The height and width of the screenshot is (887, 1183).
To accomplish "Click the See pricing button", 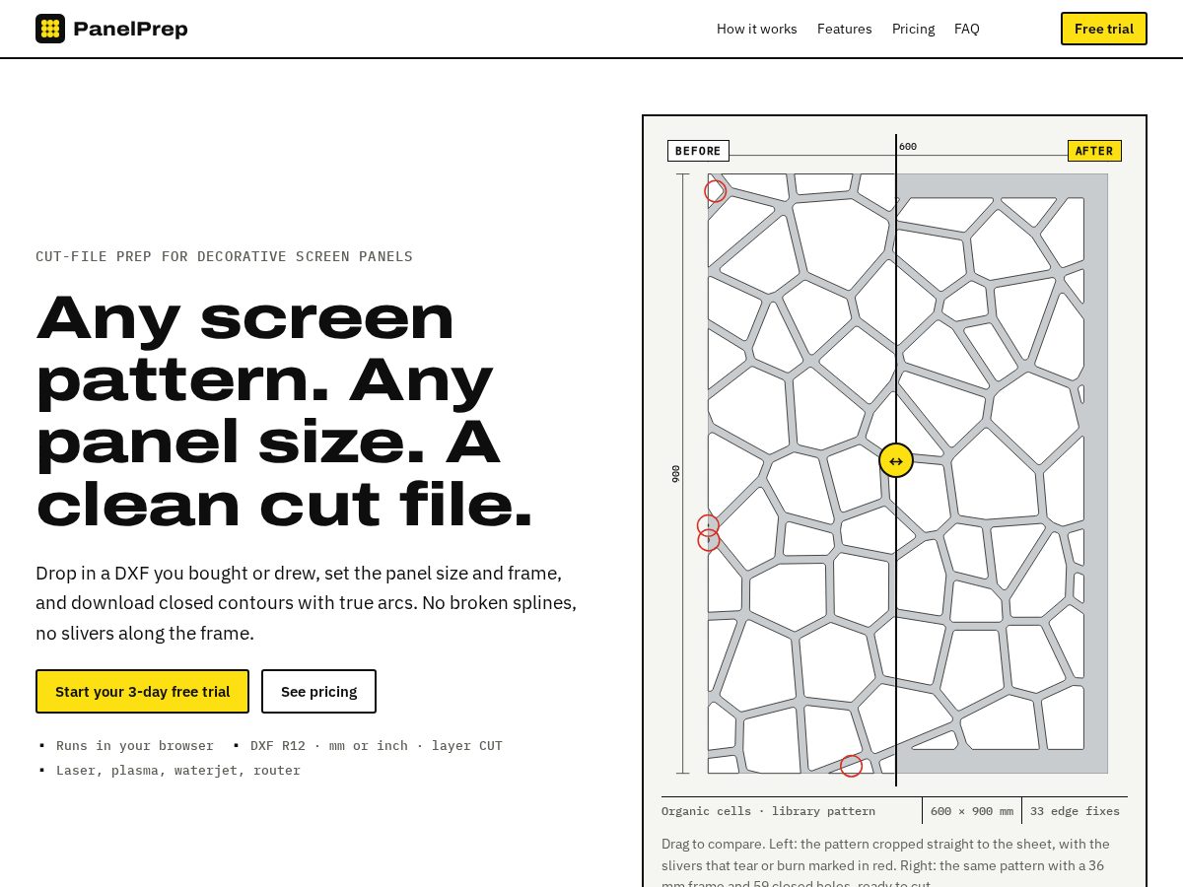I will click(x=318, y=691).
